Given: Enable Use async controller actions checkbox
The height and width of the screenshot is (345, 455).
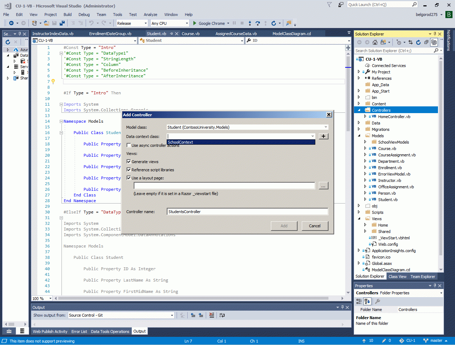Looking at the screenshot, I should (x=129, y=145).
